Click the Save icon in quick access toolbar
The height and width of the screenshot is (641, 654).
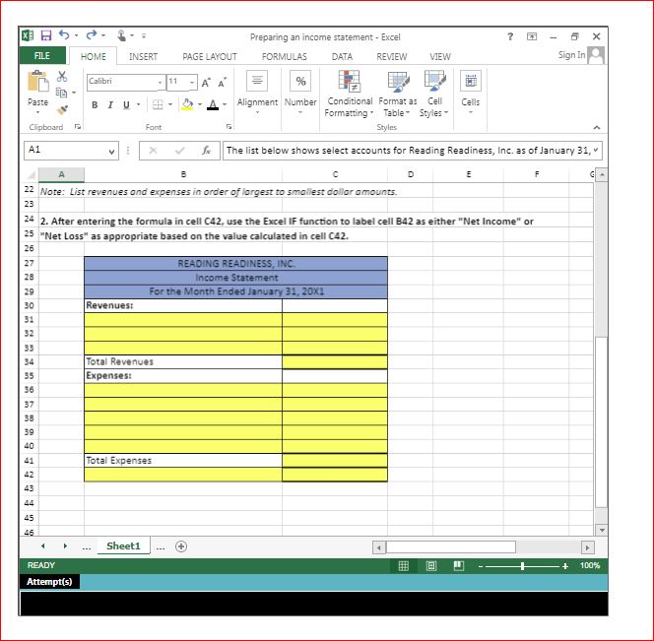tap(46, 35)
